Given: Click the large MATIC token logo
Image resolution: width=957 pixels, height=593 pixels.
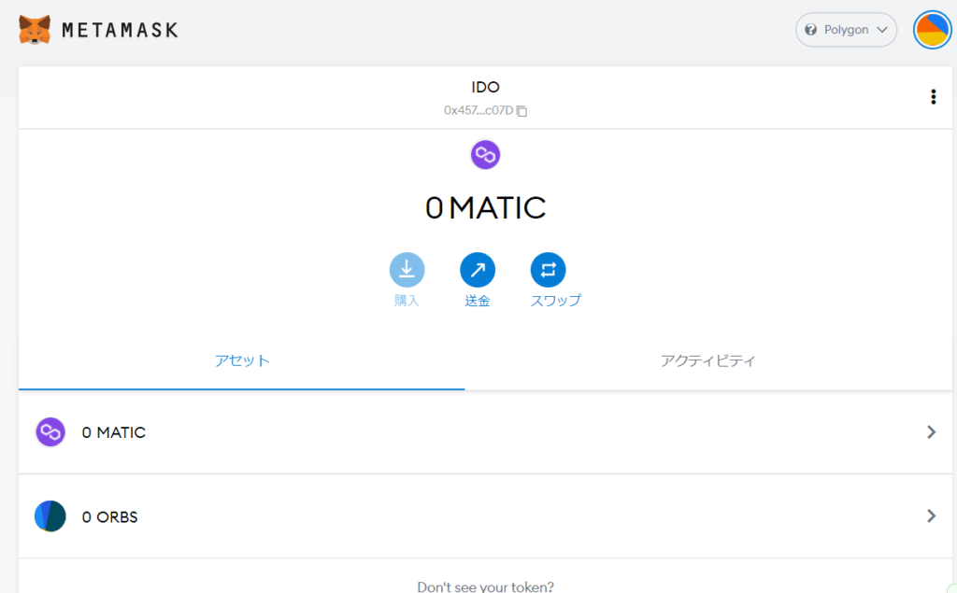Looking at the screenshot, I should click(485, 154).
